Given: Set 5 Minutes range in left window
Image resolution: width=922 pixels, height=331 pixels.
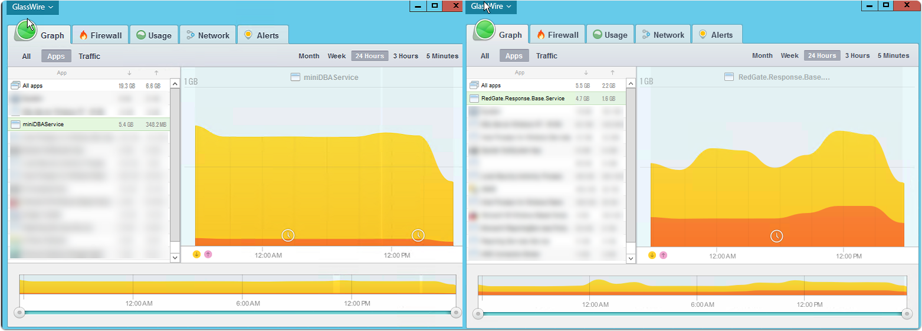Looking at the screenshot, I should [x=442, y=56].
